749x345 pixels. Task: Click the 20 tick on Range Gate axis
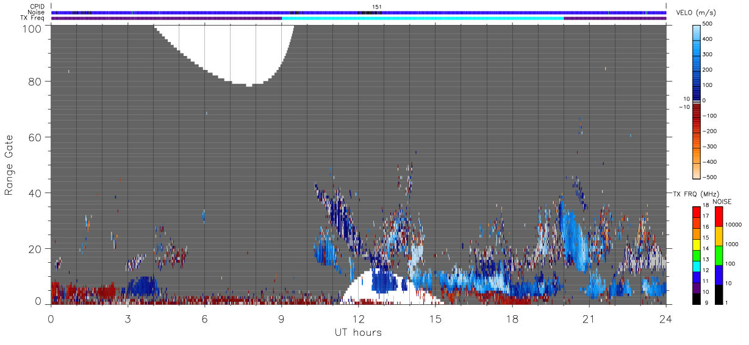point(35,249)
